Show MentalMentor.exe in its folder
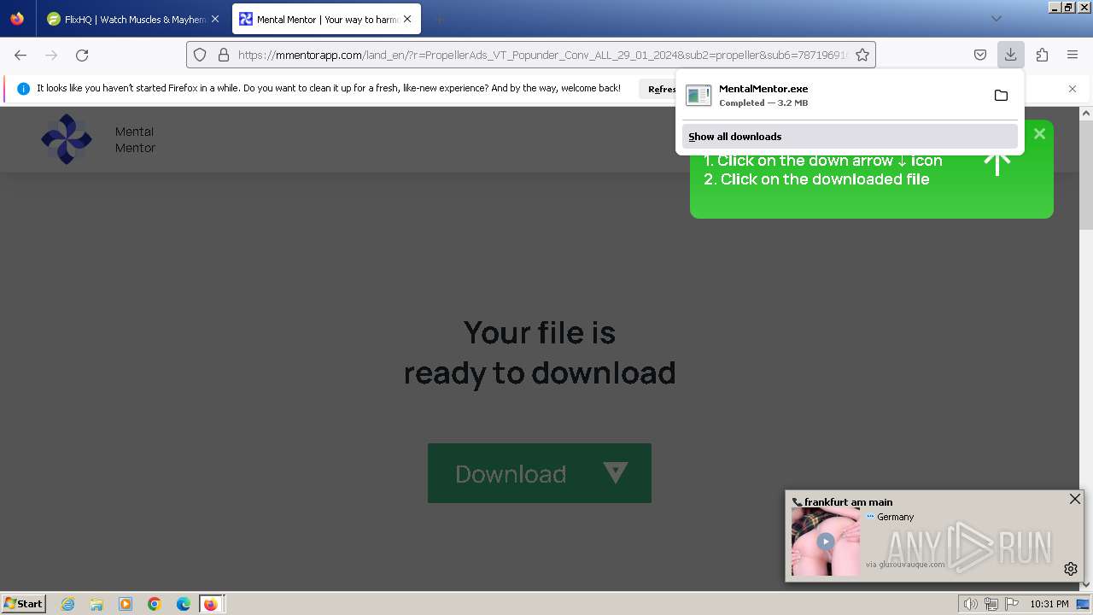The height and width of the screenshot is (615, 1093). [x=1001, y=95]
